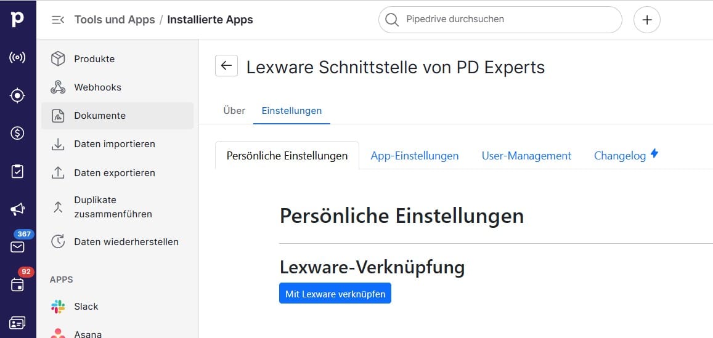Open calendar icon with 92 badge
The width and height of the screenshot is (713, 338).
(x=17, y=285)
